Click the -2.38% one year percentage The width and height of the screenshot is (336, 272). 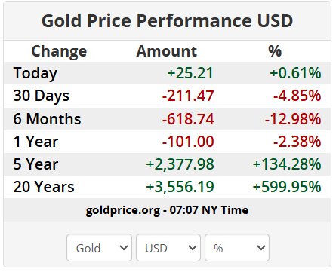tap(297, 142)
